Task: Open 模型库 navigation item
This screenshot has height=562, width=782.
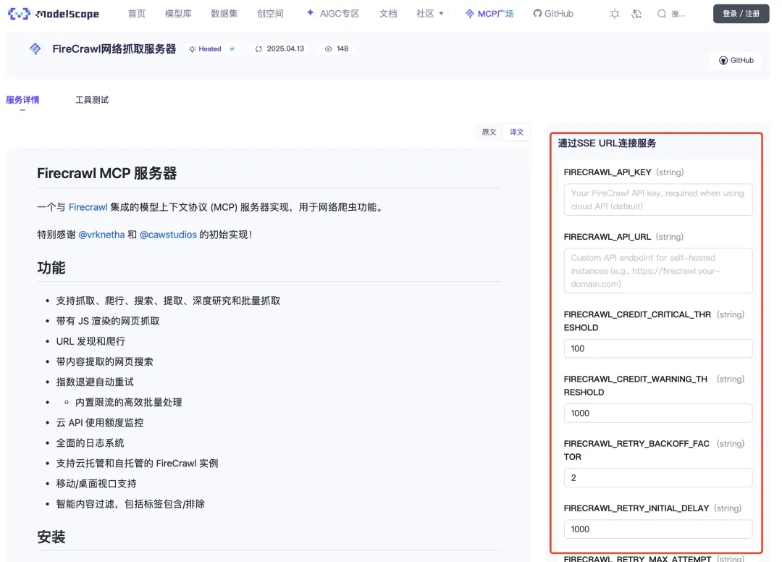Action: [x=178, y=14]
